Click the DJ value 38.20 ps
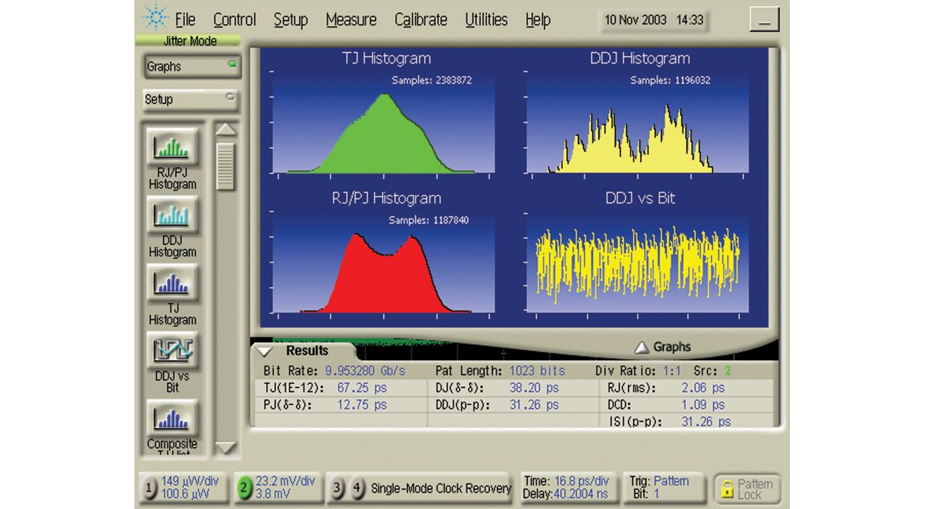Viewport: 925px width, 509px height. click(x=534, y=388)
